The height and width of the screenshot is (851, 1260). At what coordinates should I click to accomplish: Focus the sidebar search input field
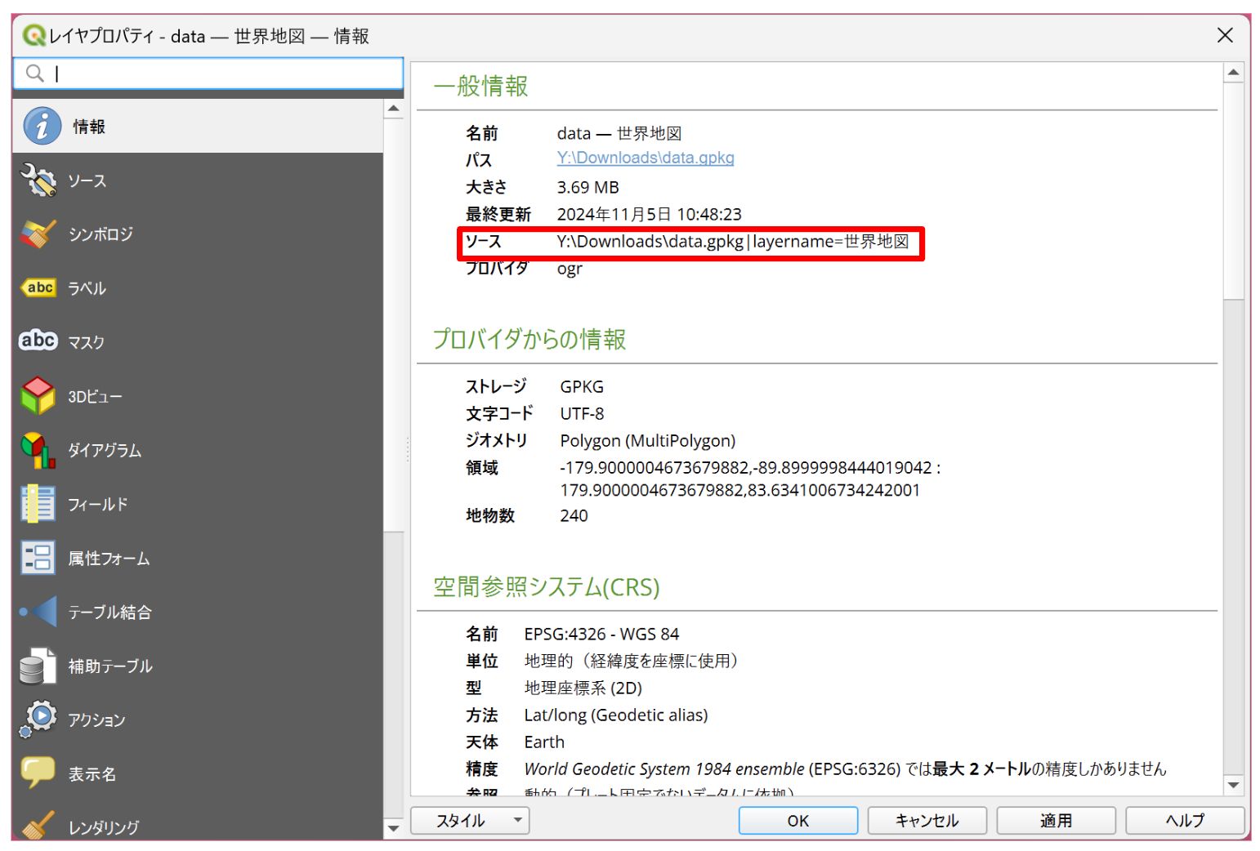point(208,74)
